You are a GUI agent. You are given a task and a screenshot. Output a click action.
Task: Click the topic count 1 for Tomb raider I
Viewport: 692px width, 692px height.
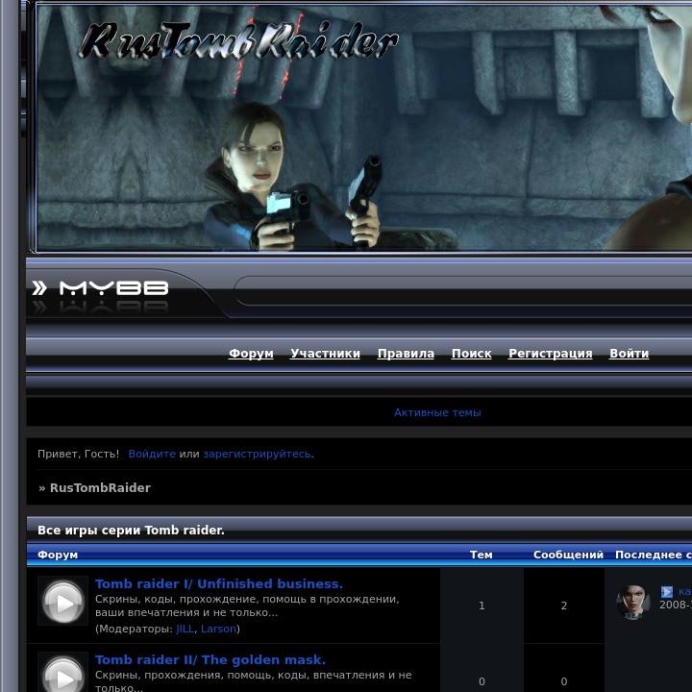pos(482,605)
